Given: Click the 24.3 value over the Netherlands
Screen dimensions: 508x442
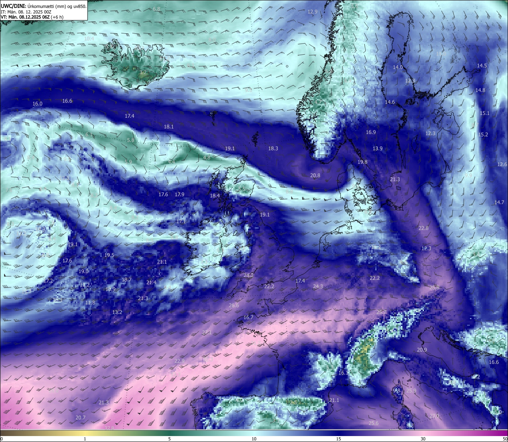Looking at the screenshot, I should coord(318,286).
